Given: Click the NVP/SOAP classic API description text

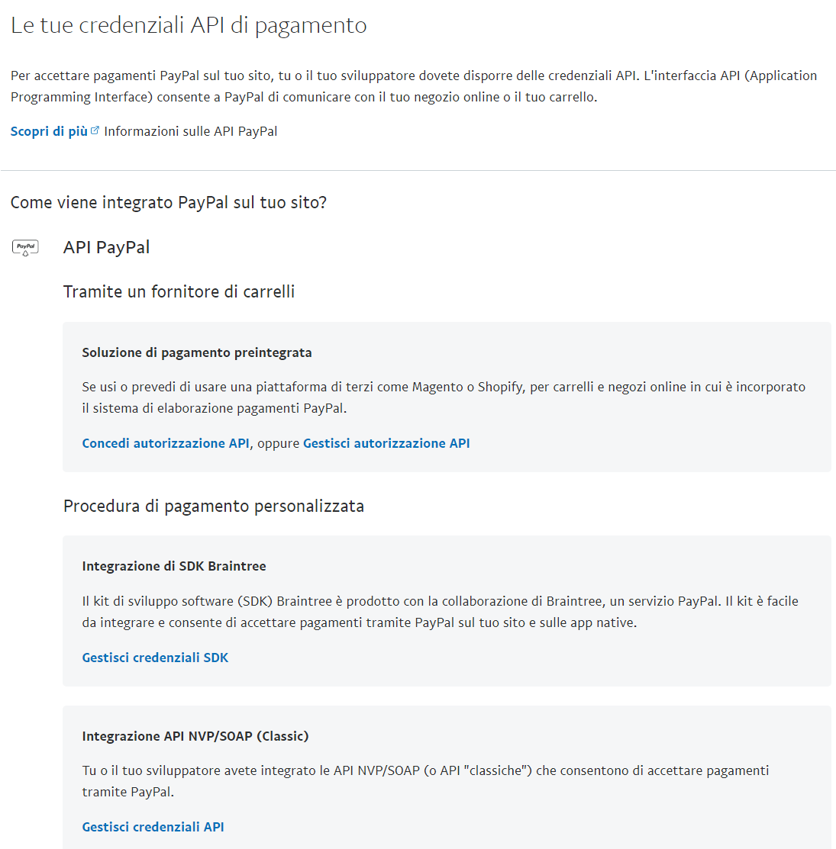Looking at the screenshot, I should tap(425, 781).
